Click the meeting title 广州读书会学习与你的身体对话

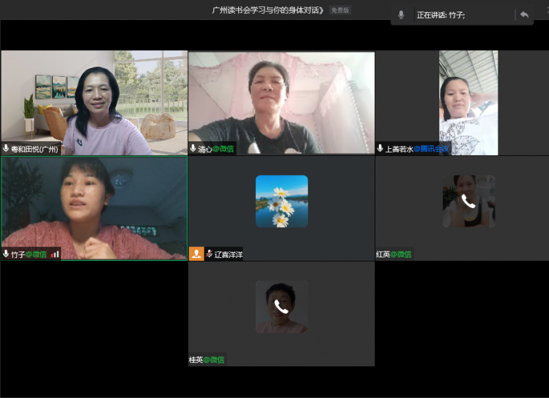point(268,10)
